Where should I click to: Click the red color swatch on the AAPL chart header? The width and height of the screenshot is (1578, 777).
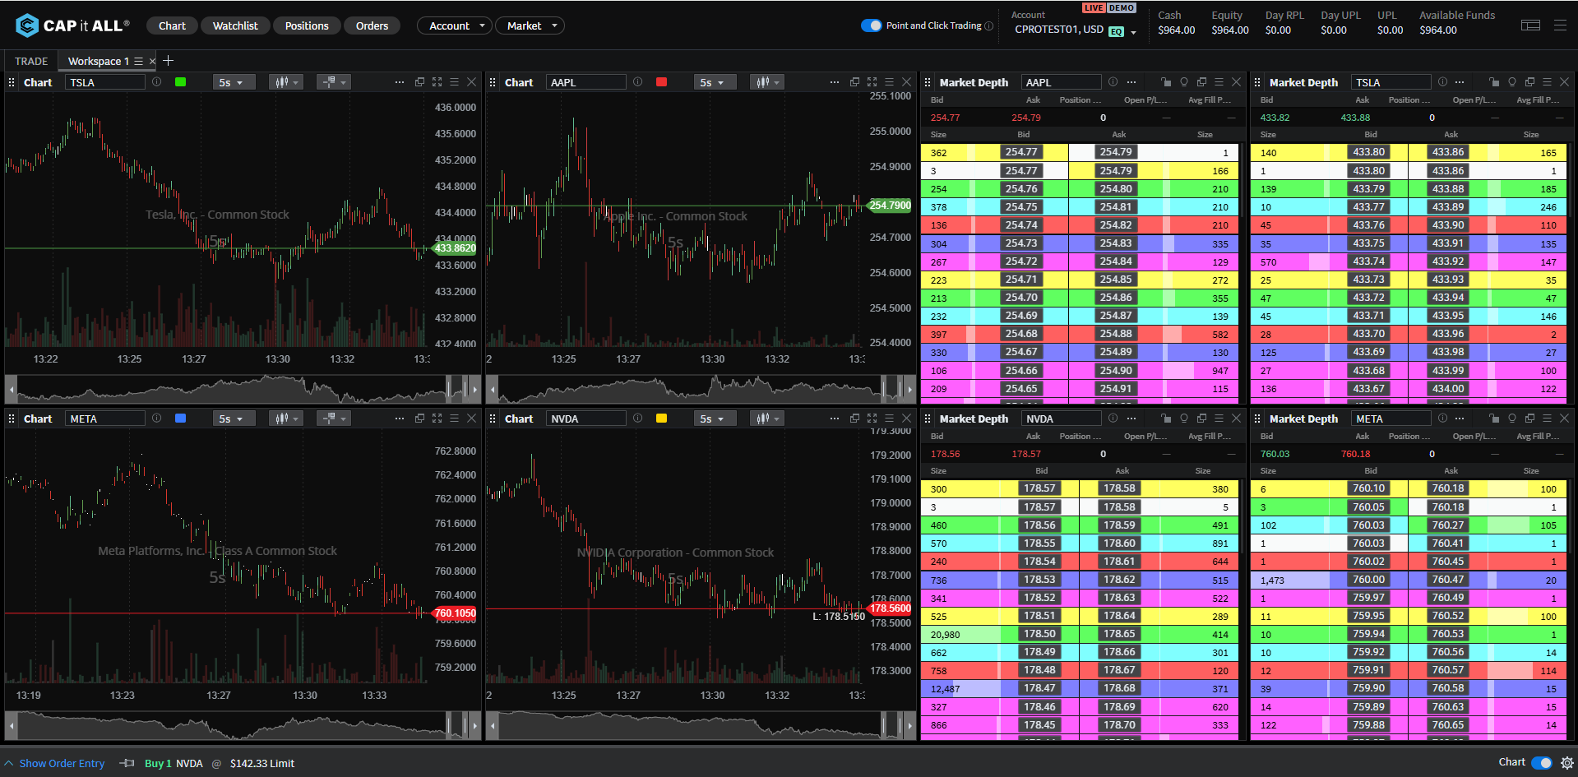tap(661, 81)
